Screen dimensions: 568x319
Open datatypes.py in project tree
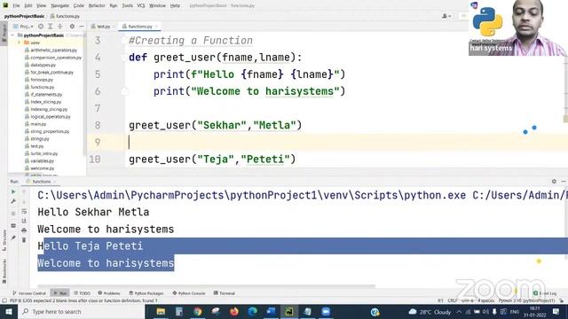click(x=43, y=65)
